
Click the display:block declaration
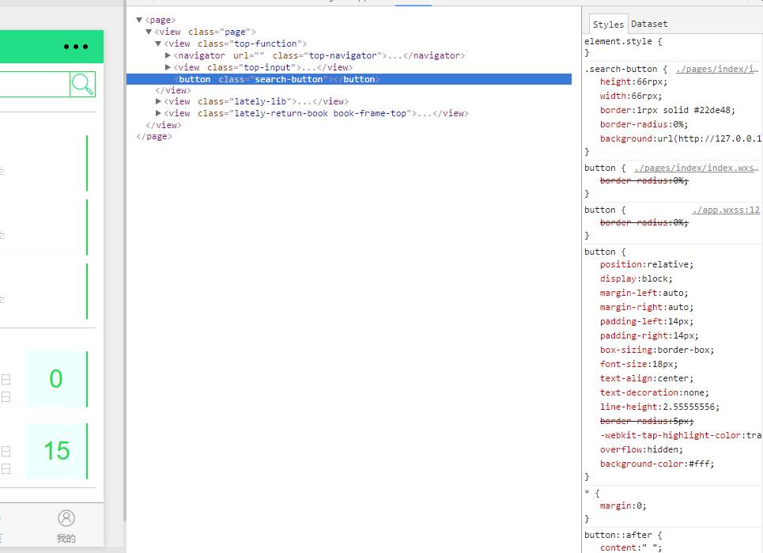tap(636, 278)
